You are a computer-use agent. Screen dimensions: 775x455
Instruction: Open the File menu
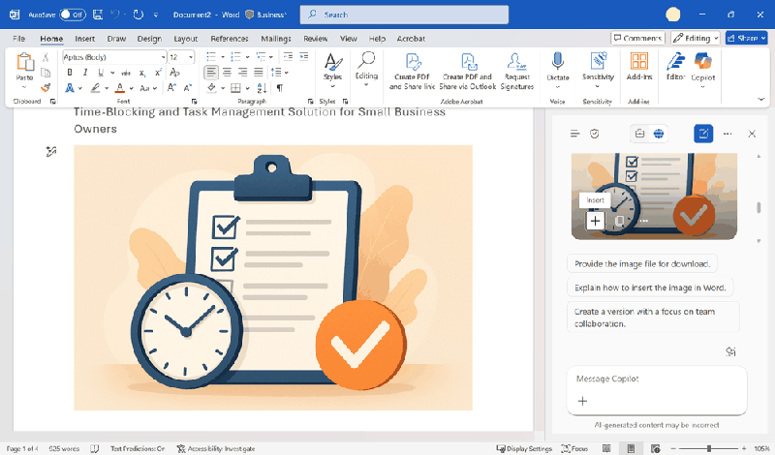tap(18, 39)
